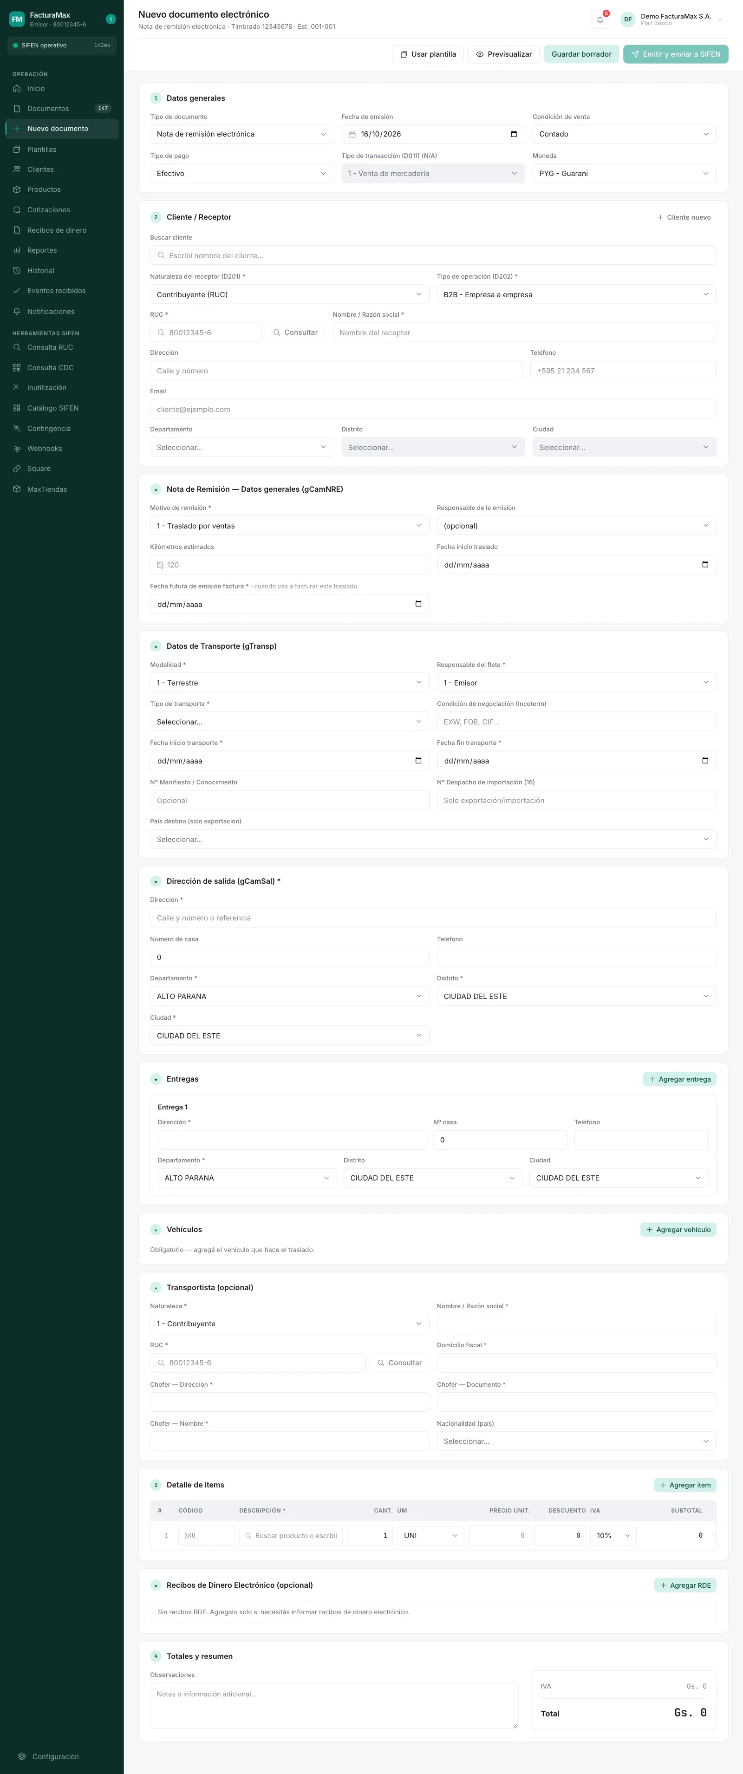Click Consultar next to transportista RUC
The height and width of the screenshot is (1774, 743).
coord(399,1363)
